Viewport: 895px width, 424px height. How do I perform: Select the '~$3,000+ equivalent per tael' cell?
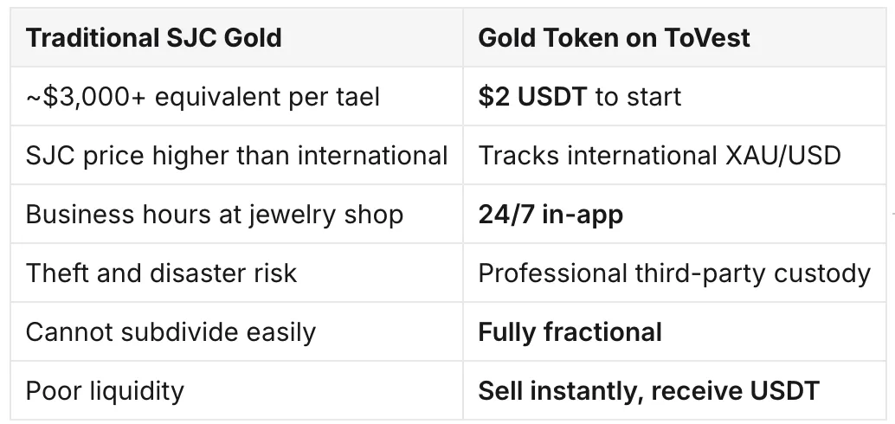pos(236,96)
